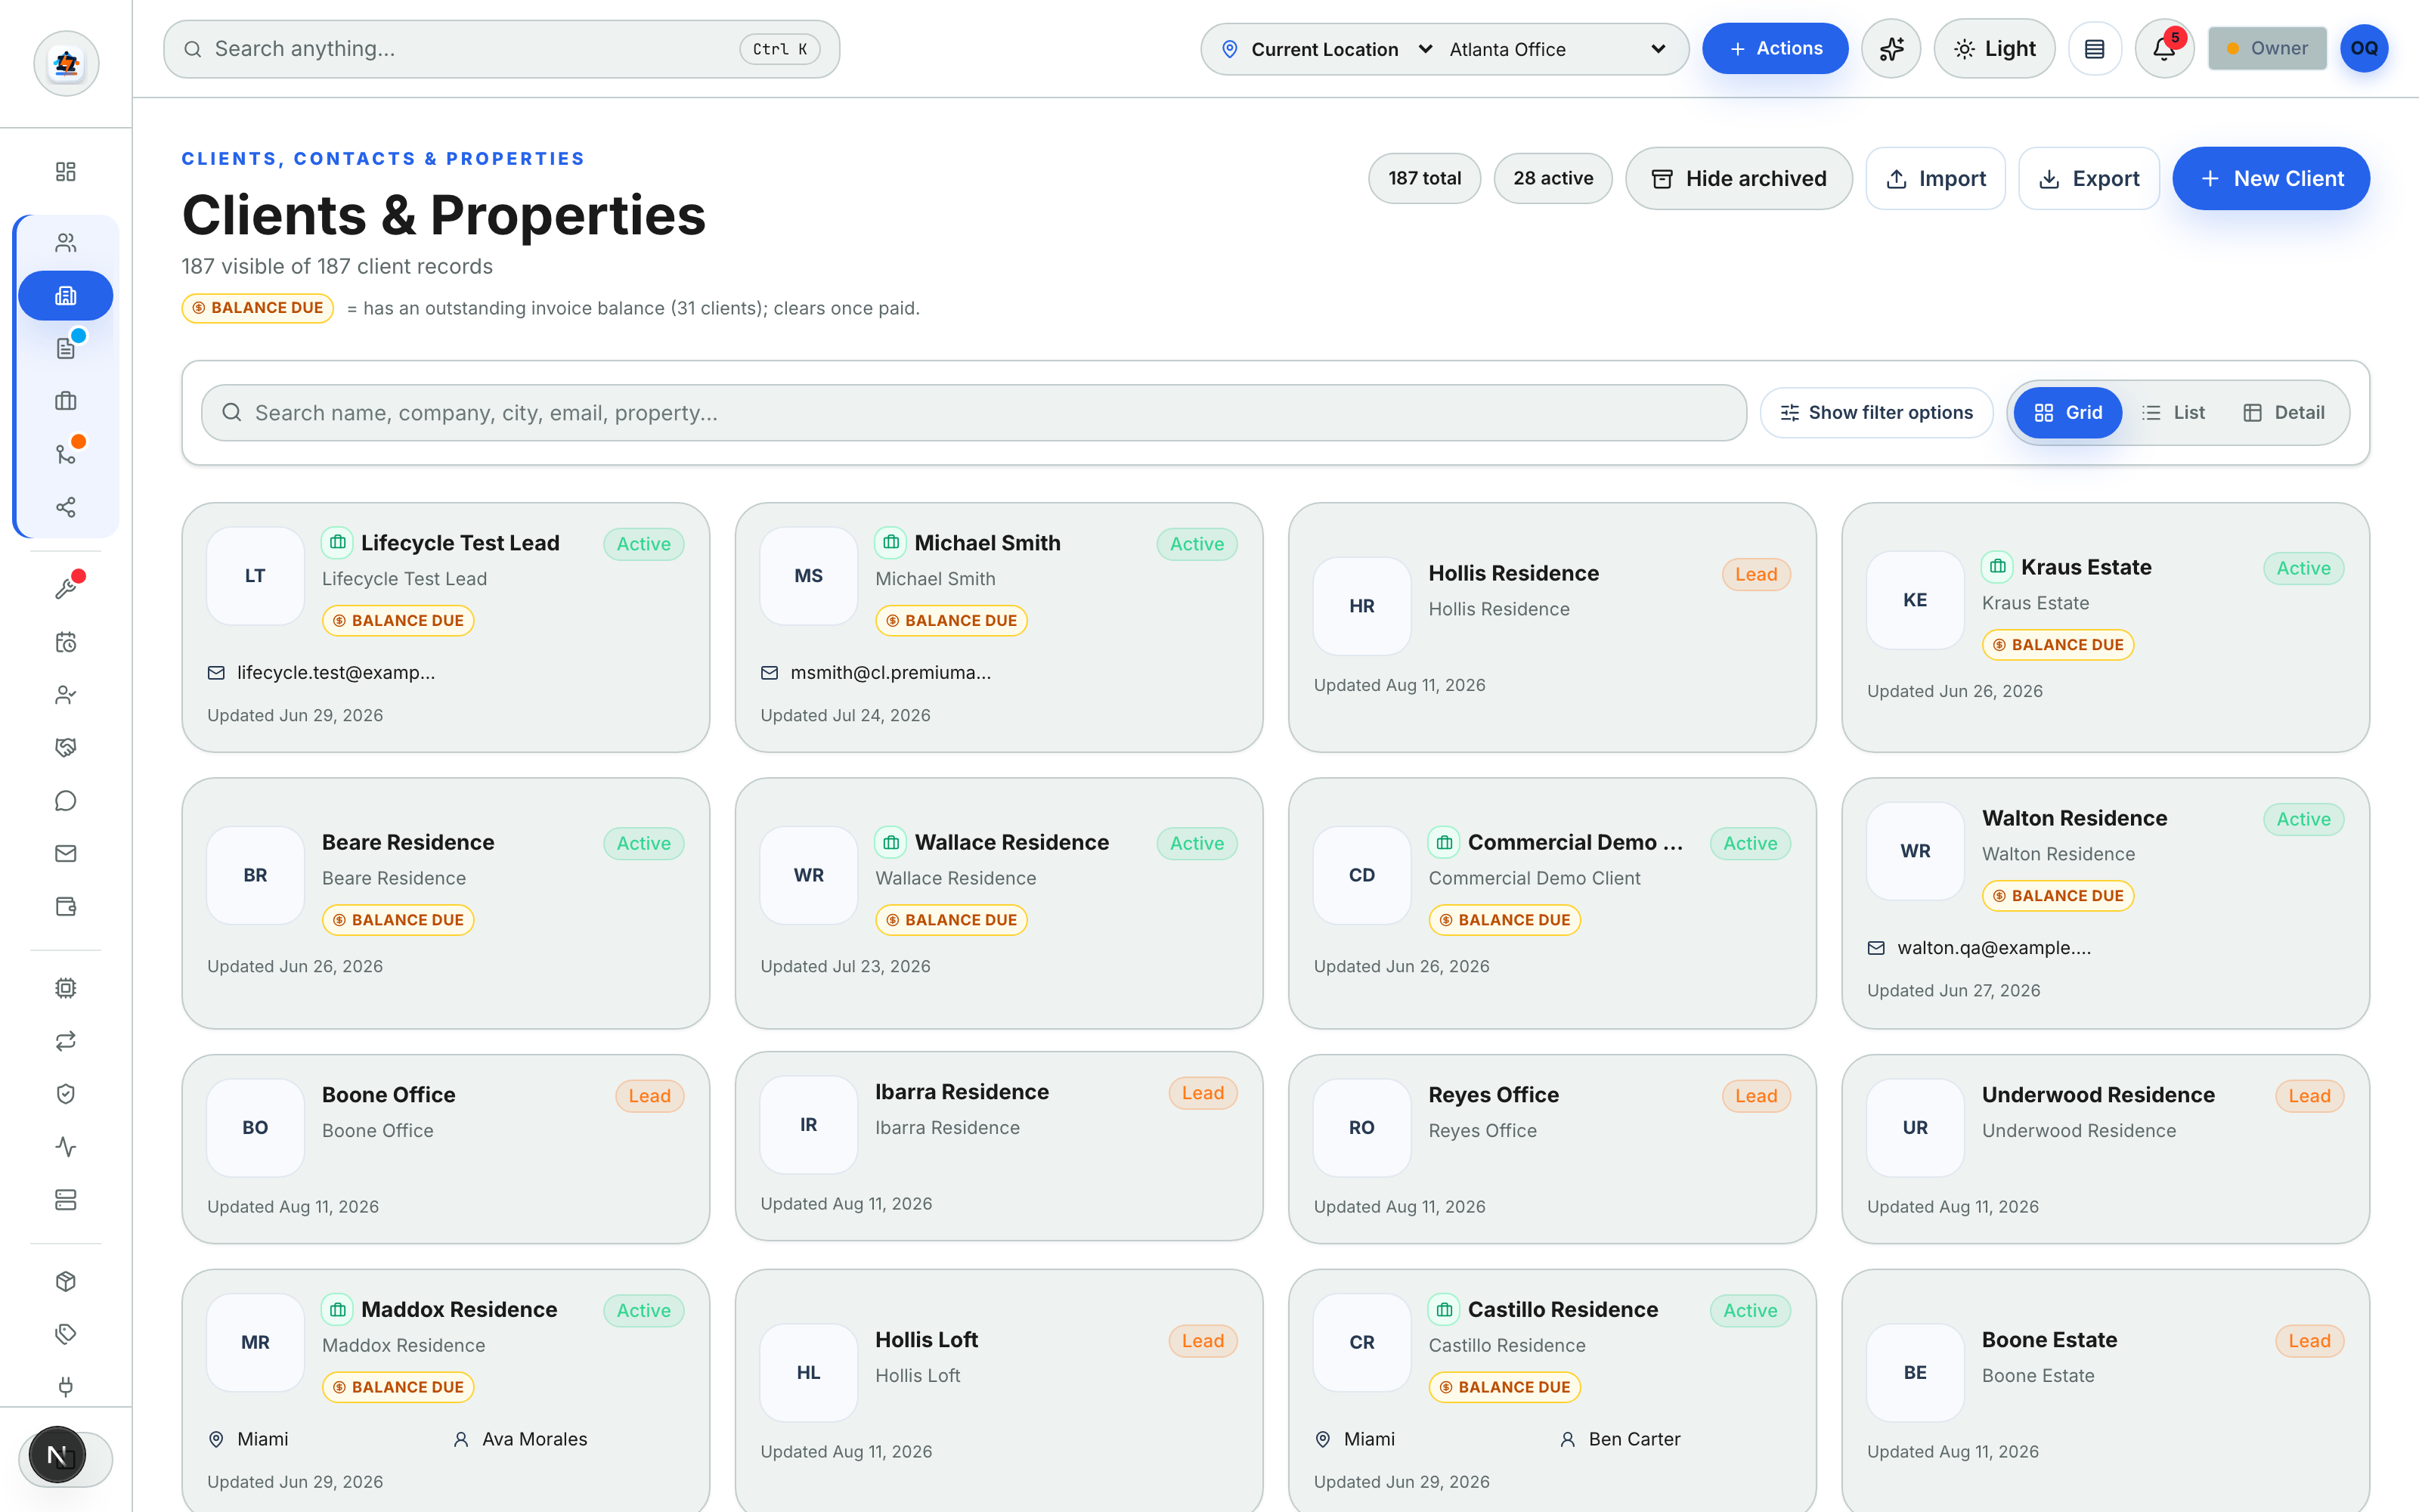2419x1512 pixels.
Task: Click the Export button
Action: [x=2088, y=178]
